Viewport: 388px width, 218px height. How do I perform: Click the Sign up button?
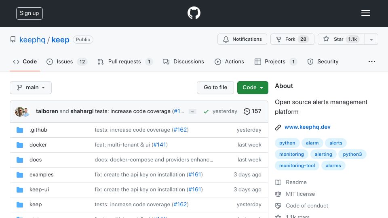[30, 13]
